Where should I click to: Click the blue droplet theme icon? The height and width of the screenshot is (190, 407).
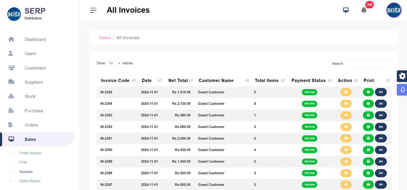402,90
